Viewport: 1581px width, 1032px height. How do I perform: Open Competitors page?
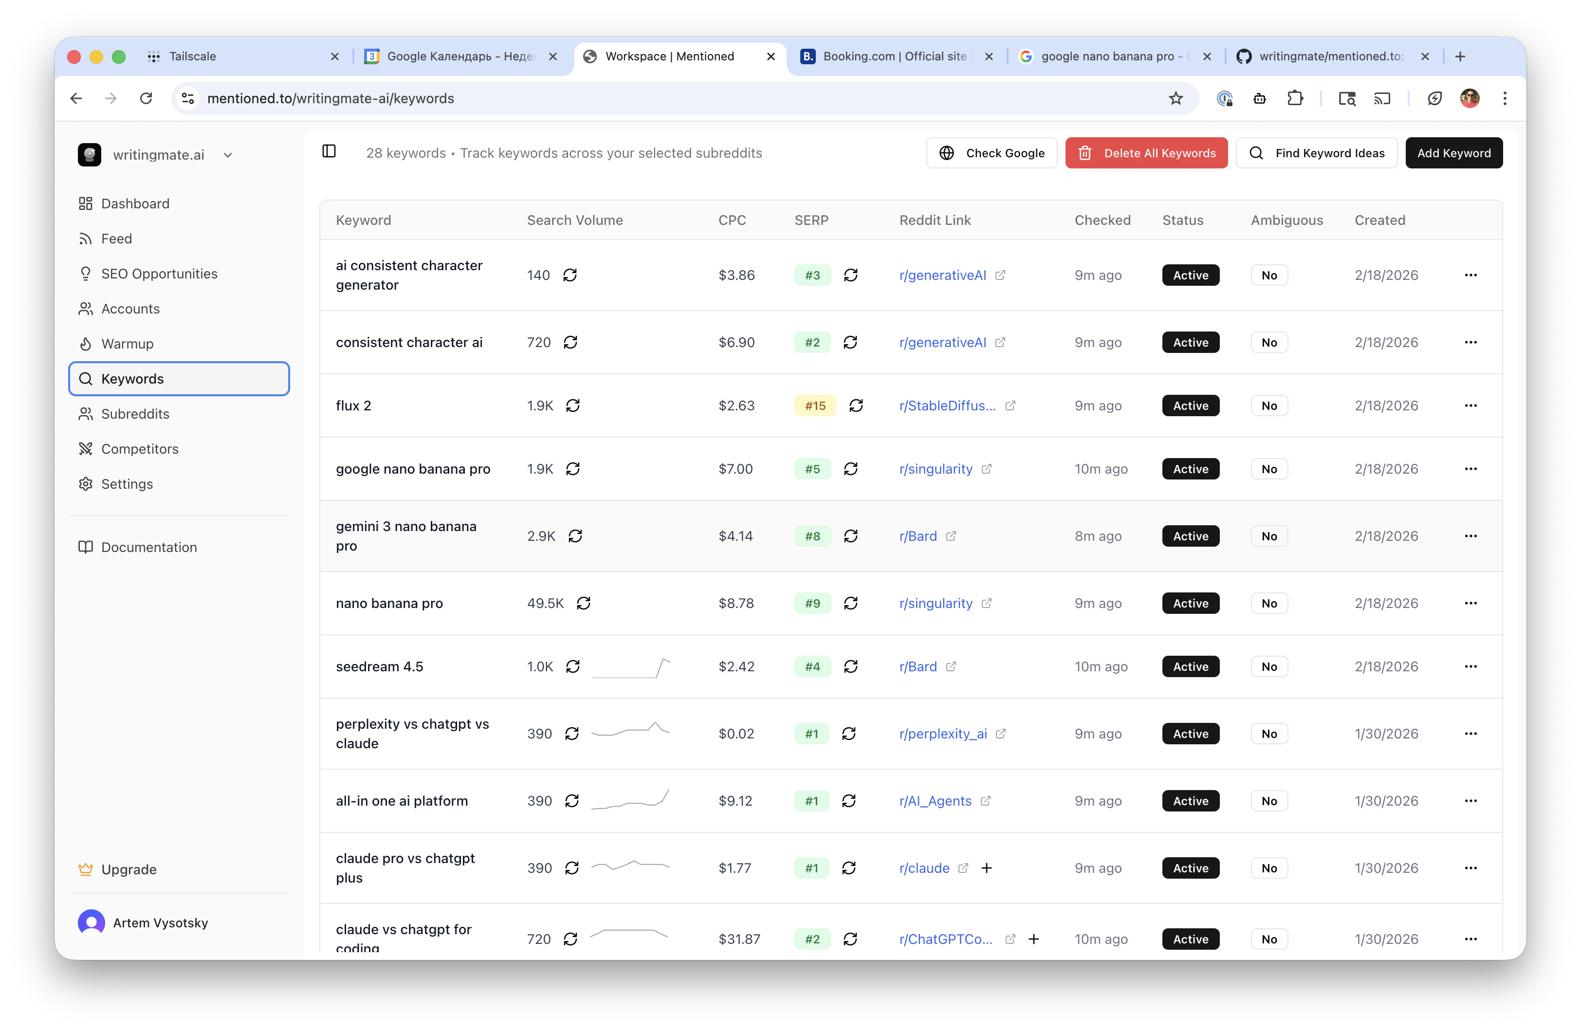179,449
